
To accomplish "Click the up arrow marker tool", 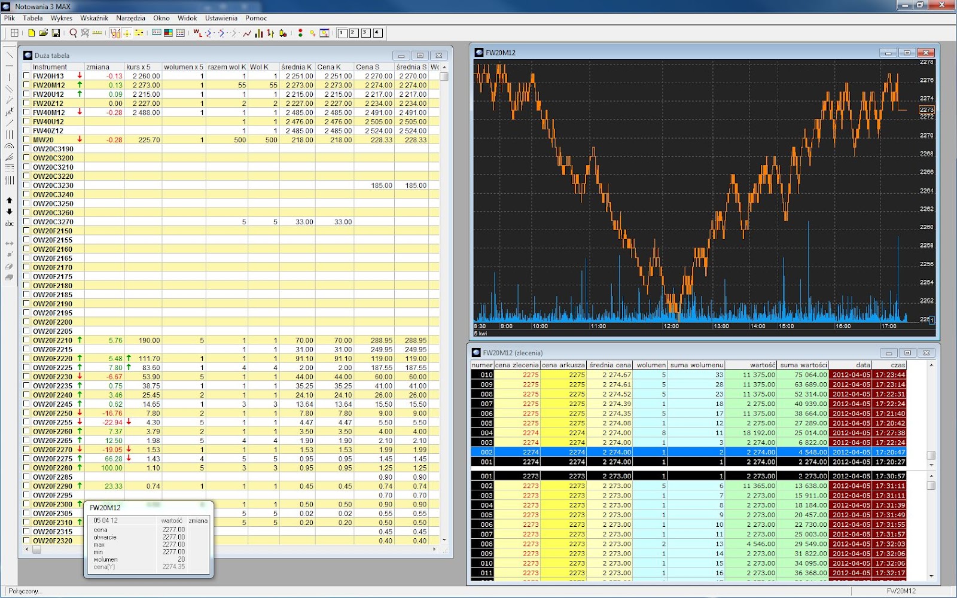I will click(x=10, y=200).
